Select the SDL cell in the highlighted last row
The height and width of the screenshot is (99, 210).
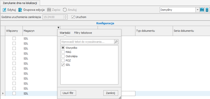click(x=40, y=93)
